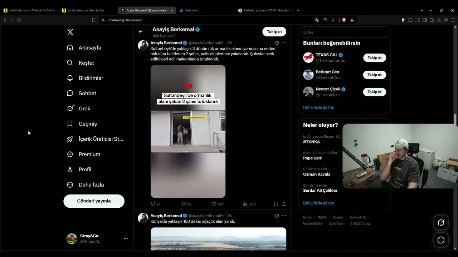Open the more options menu on the Sultanbeyli post
The image size is (458, 257).
coord(284,43)
